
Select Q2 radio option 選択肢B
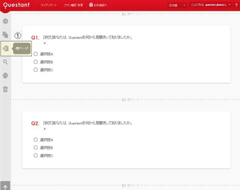(x=36, y=148)
